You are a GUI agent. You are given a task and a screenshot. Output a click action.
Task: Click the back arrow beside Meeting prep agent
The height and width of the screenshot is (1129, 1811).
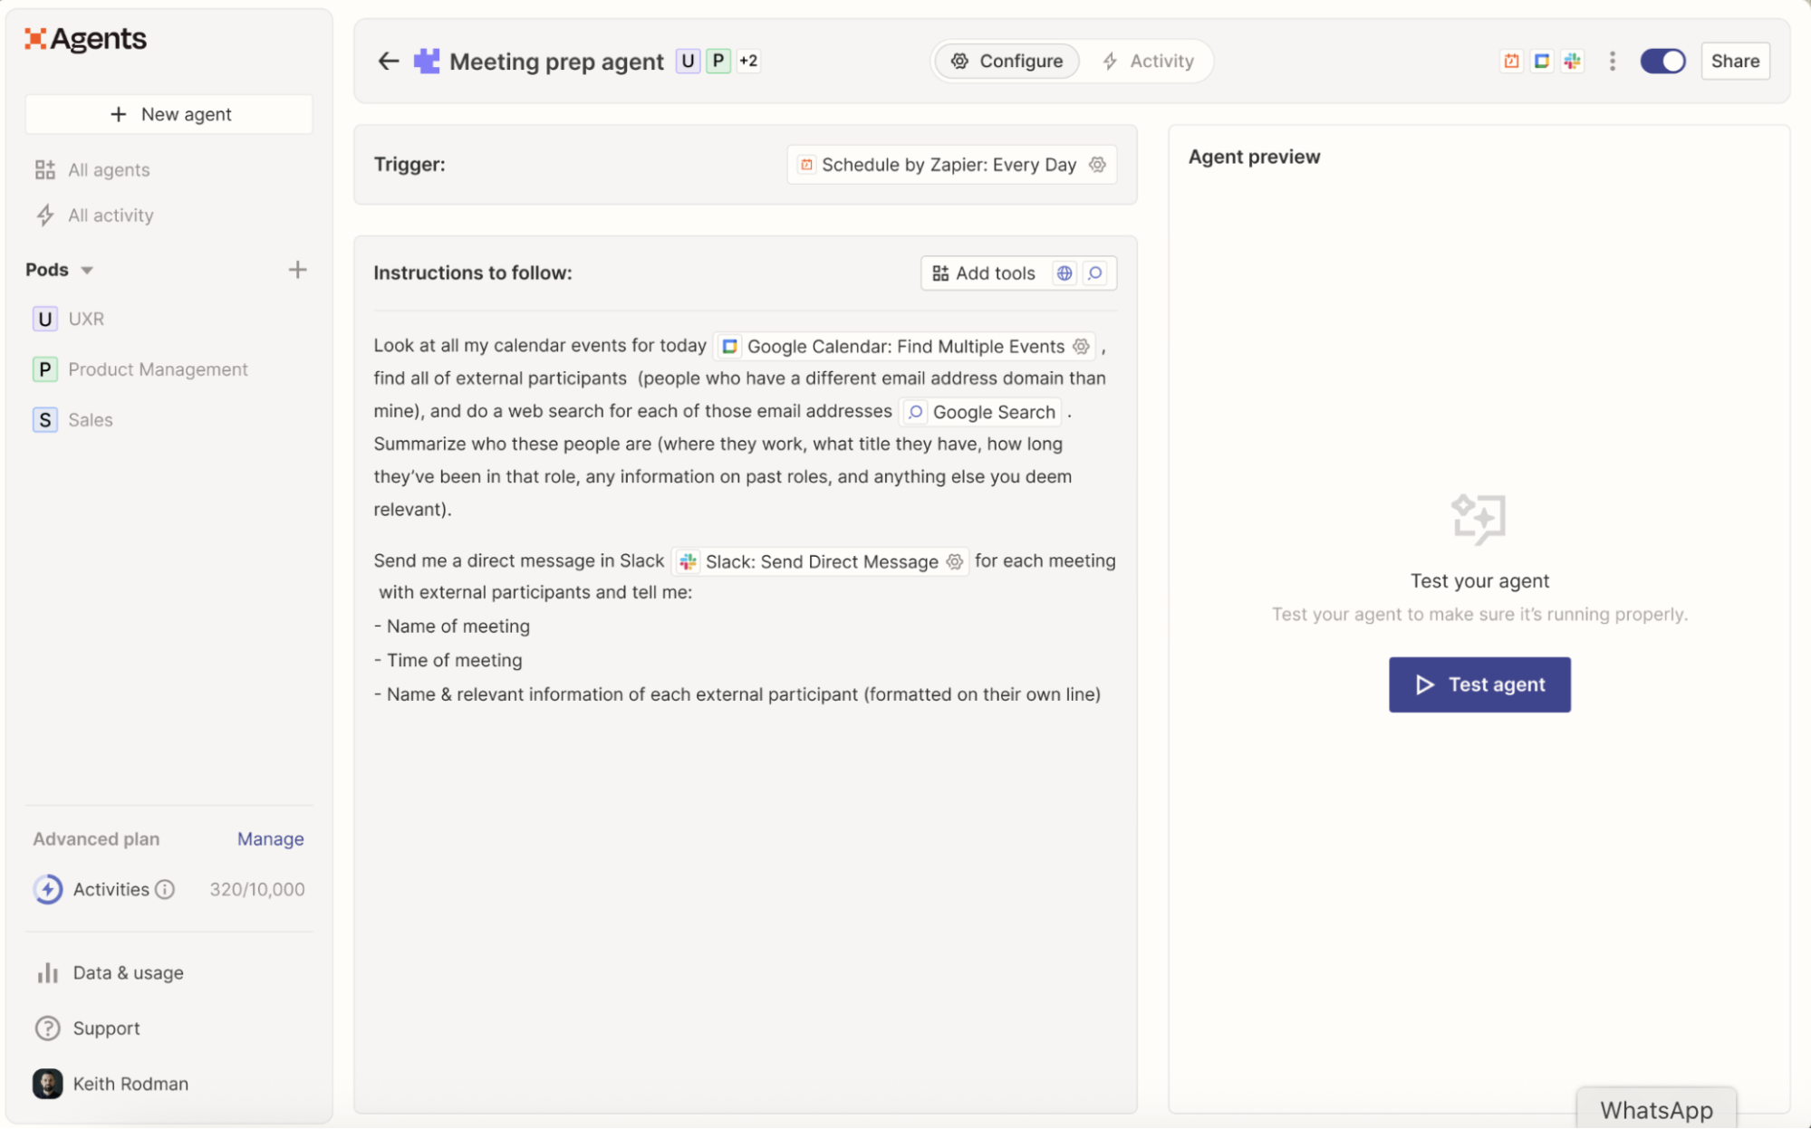click(x=389, y=61)
